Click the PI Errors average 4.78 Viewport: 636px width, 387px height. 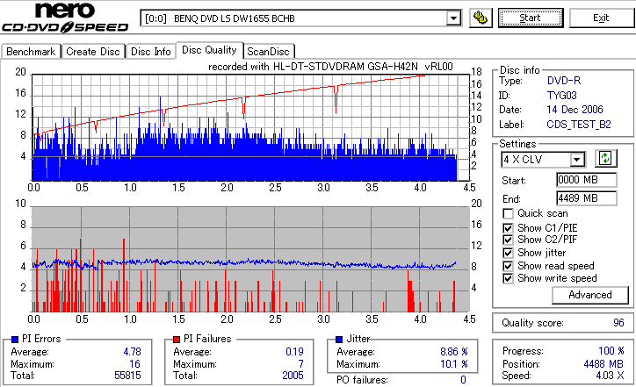(x=133, y=352)
